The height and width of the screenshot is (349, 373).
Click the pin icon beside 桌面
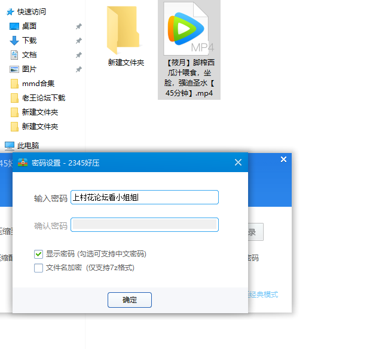[79, 26]
